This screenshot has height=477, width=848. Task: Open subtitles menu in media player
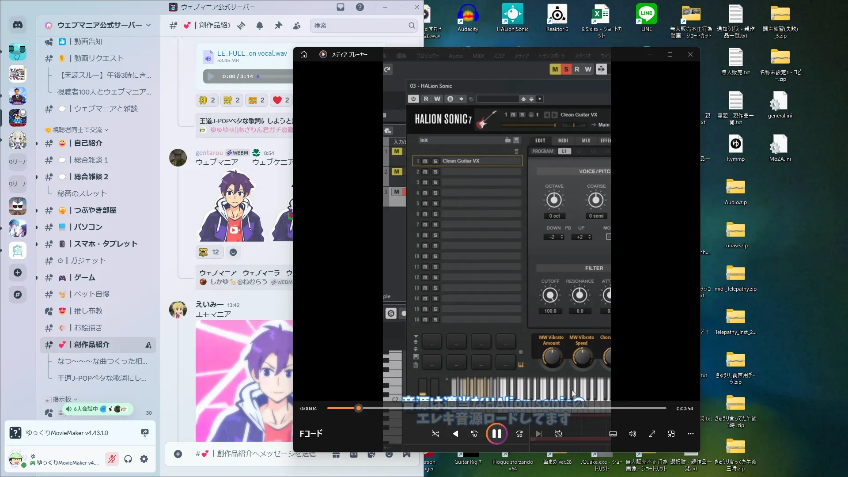coord(613,434)
